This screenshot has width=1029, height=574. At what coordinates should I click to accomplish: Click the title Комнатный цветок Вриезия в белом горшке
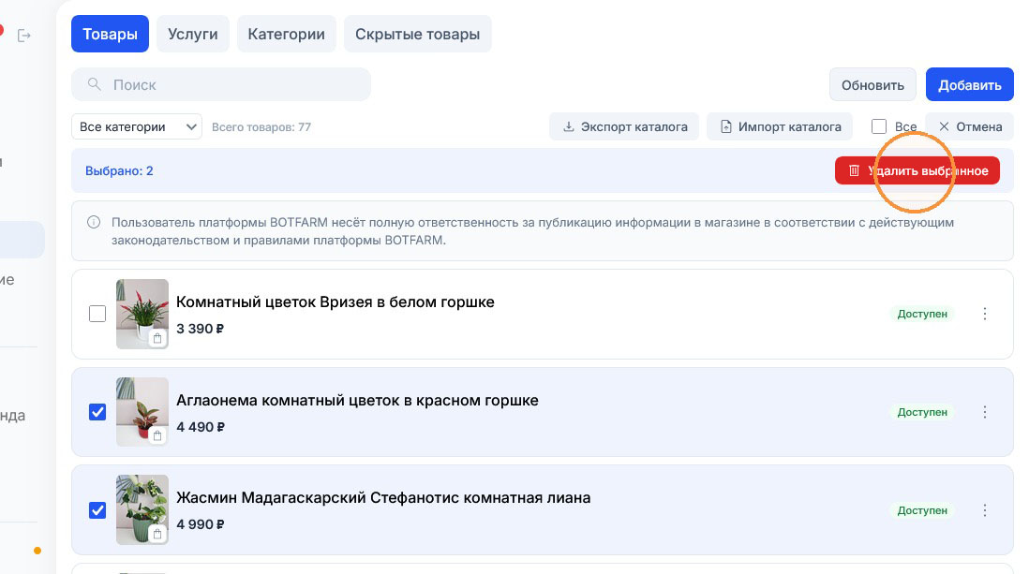(x=336, y=302)
